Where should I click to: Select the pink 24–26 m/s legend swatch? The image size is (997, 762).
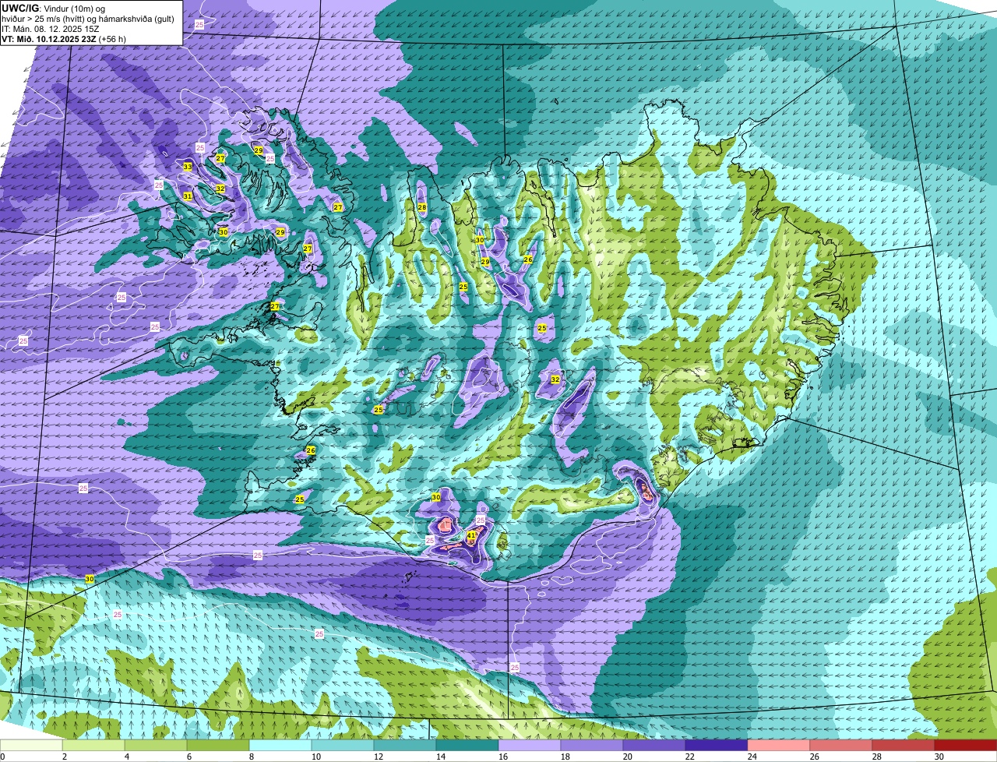pos(779,745)
